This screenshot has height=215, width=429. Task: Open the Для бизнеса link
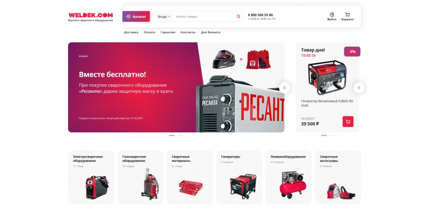210,32
